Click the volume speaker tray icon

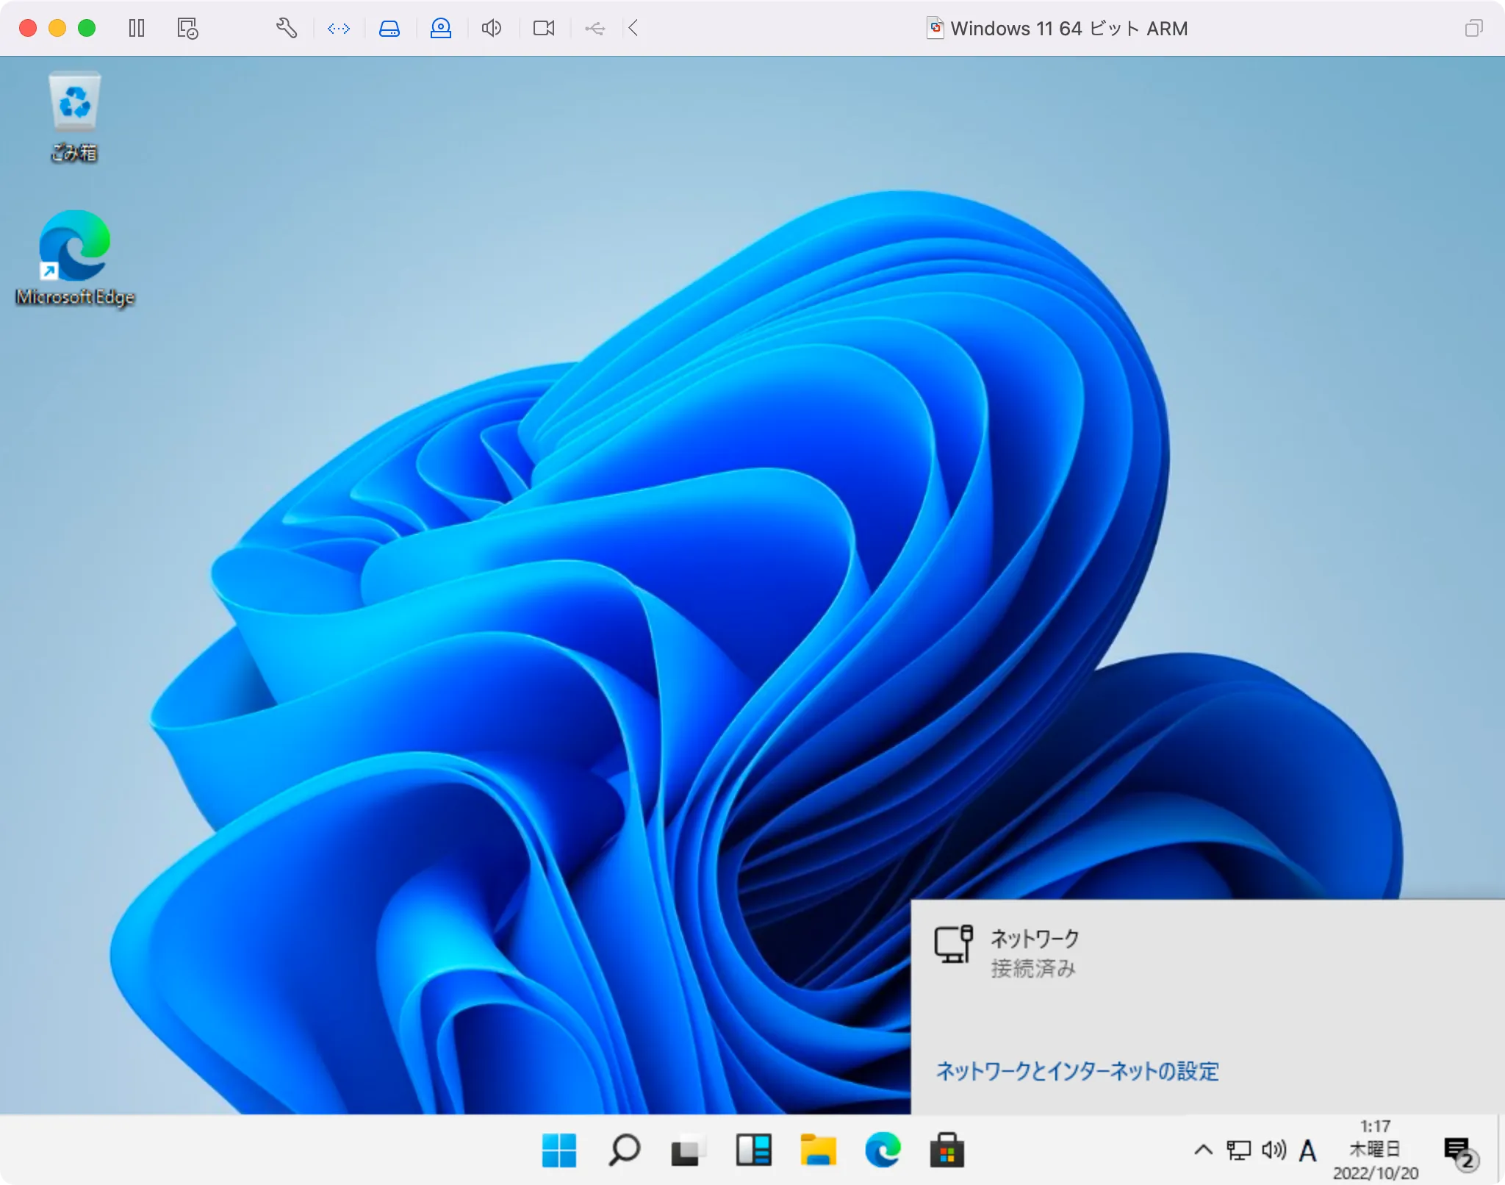(x=1274, y=1150)
